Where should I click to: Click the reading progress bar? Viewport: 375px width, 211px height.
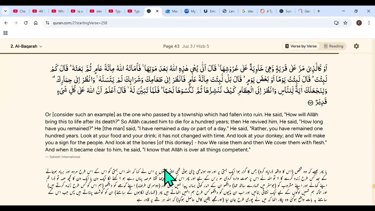coord(169,53)
